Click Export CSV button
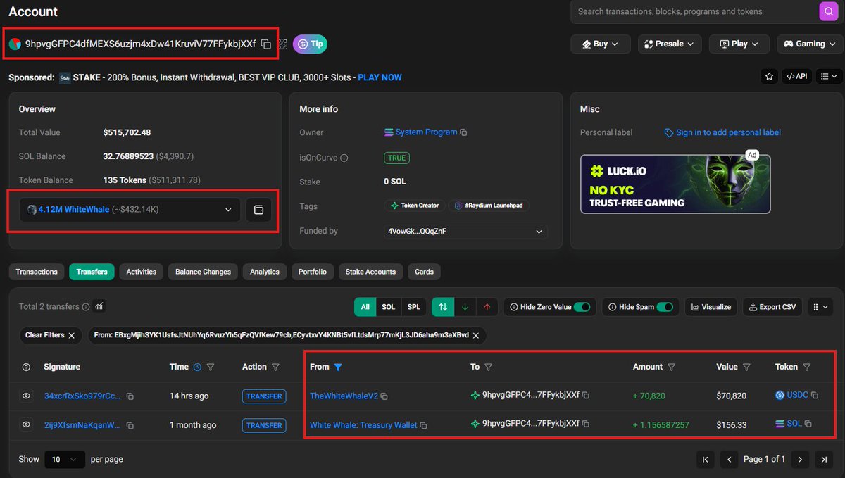The height and width of the screenshot is (478, 845). [x=772, y=307]
